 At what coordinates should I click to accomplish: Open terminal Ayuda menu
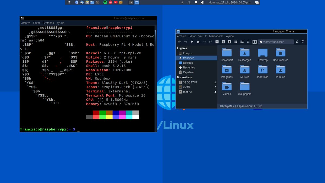(60, 23)
